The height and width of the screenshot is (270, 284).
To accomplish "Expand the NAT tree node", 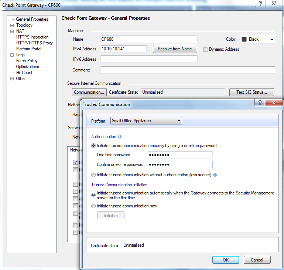I will point(12,31).
